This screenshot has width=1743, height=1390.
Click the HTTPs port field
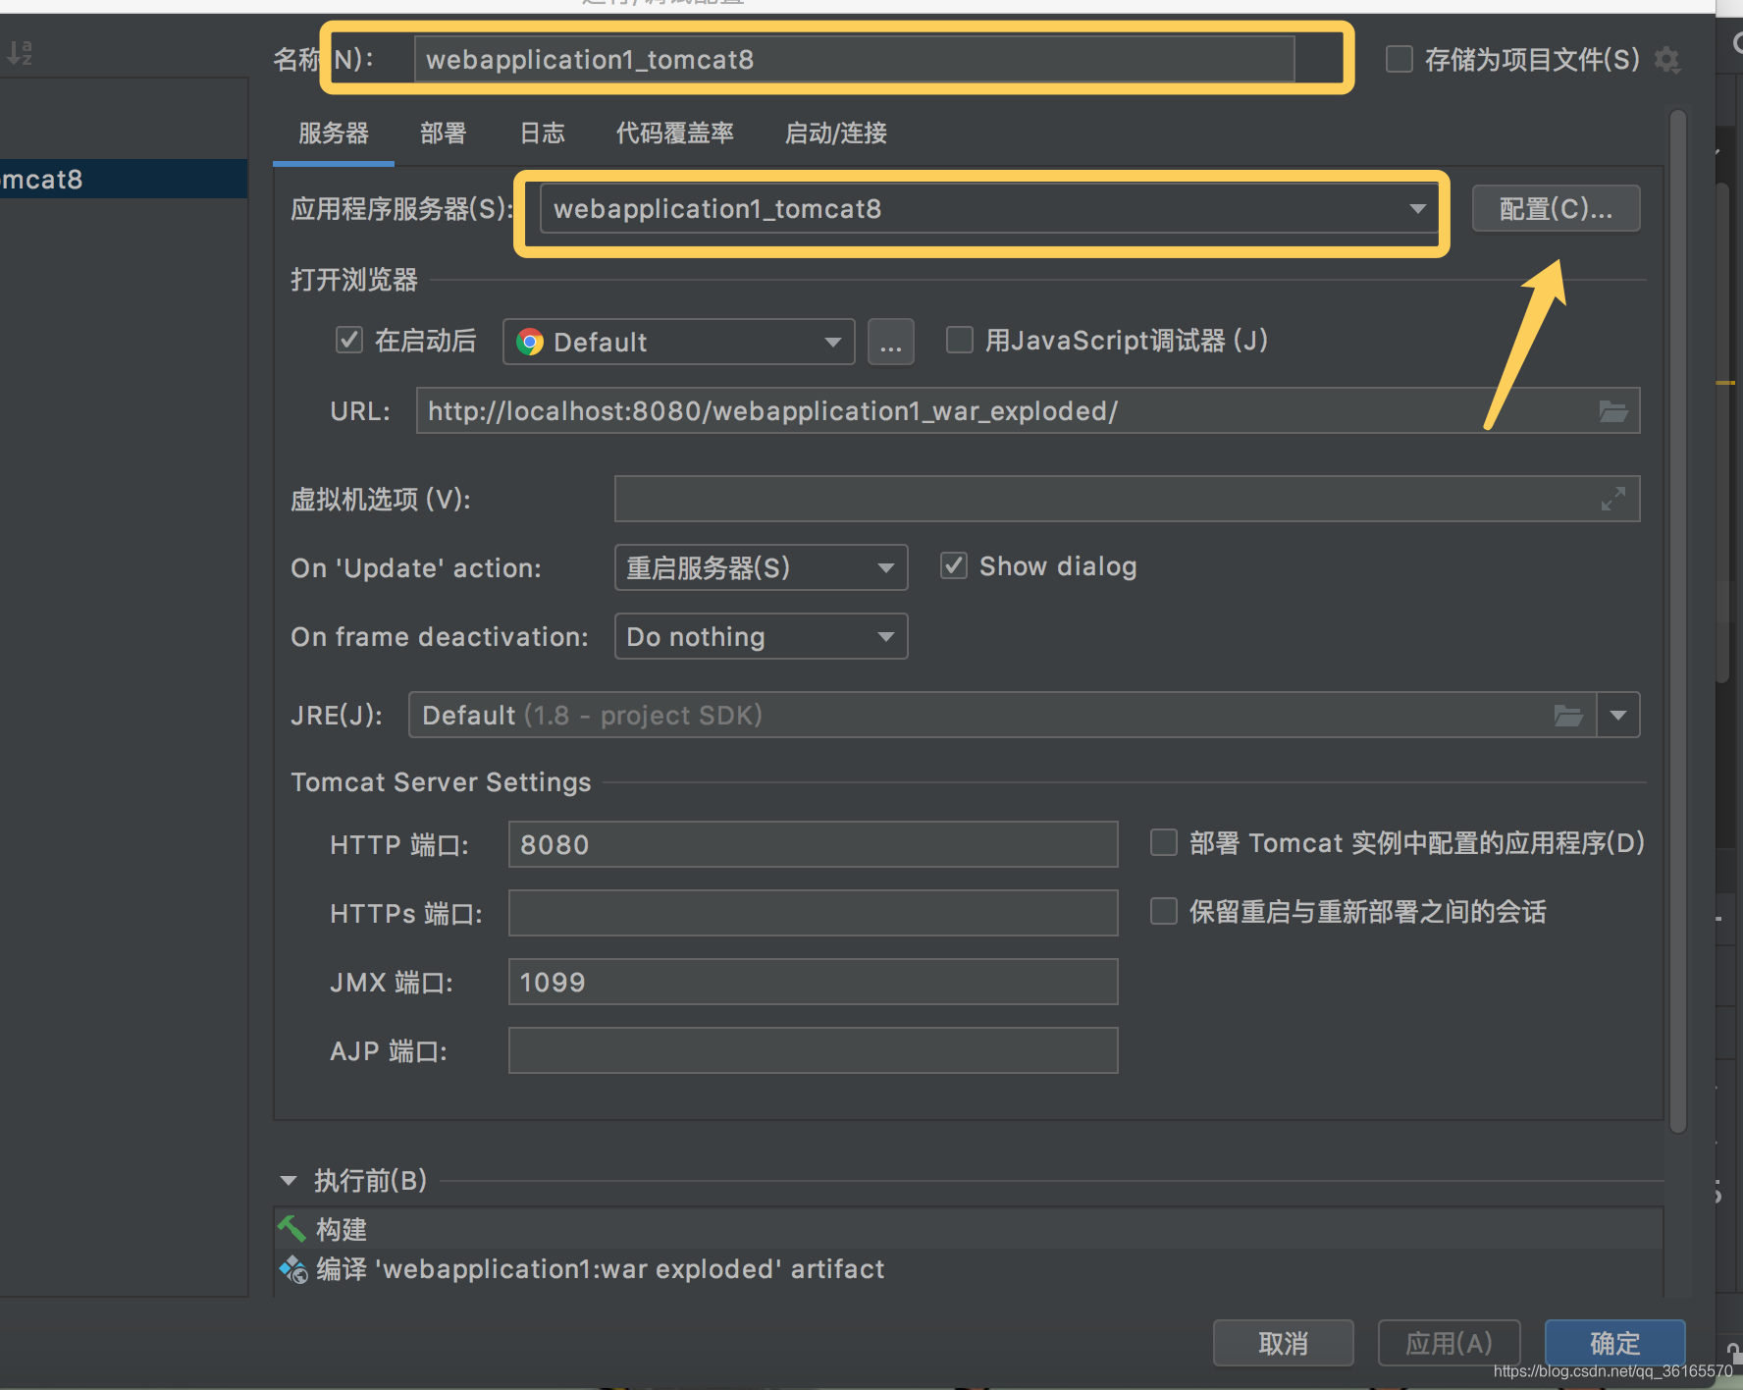813,913
